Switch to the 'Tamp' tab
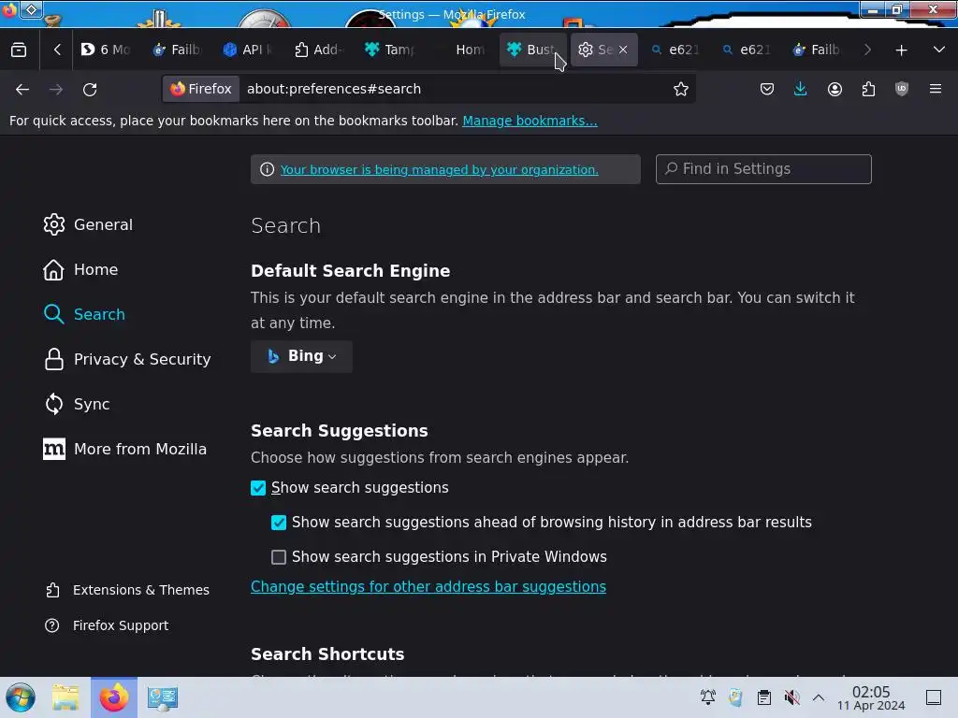 (389, 50)
